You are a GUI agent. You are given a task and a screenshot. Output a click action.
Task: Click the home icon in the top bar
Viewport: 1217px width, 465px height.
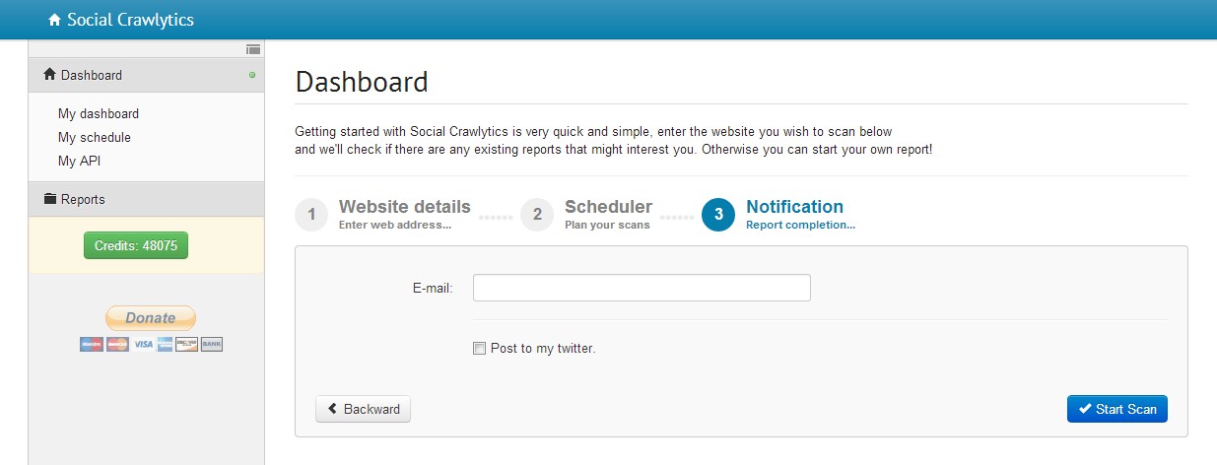[54, 20]
